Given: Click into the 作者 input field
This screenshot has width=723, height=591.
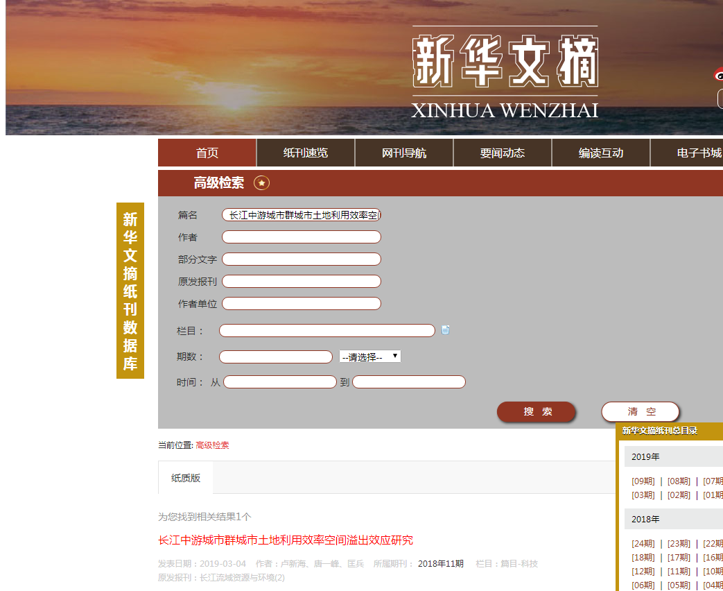Looking at the screenshot, I should tap(302, 237).
